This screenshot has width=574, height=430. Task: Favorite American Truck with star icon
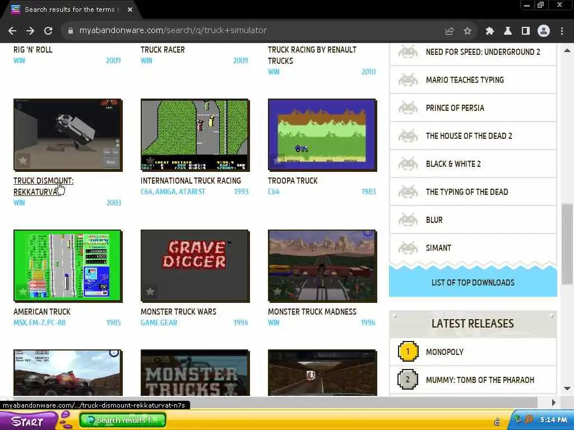click(x=22, y=291)
